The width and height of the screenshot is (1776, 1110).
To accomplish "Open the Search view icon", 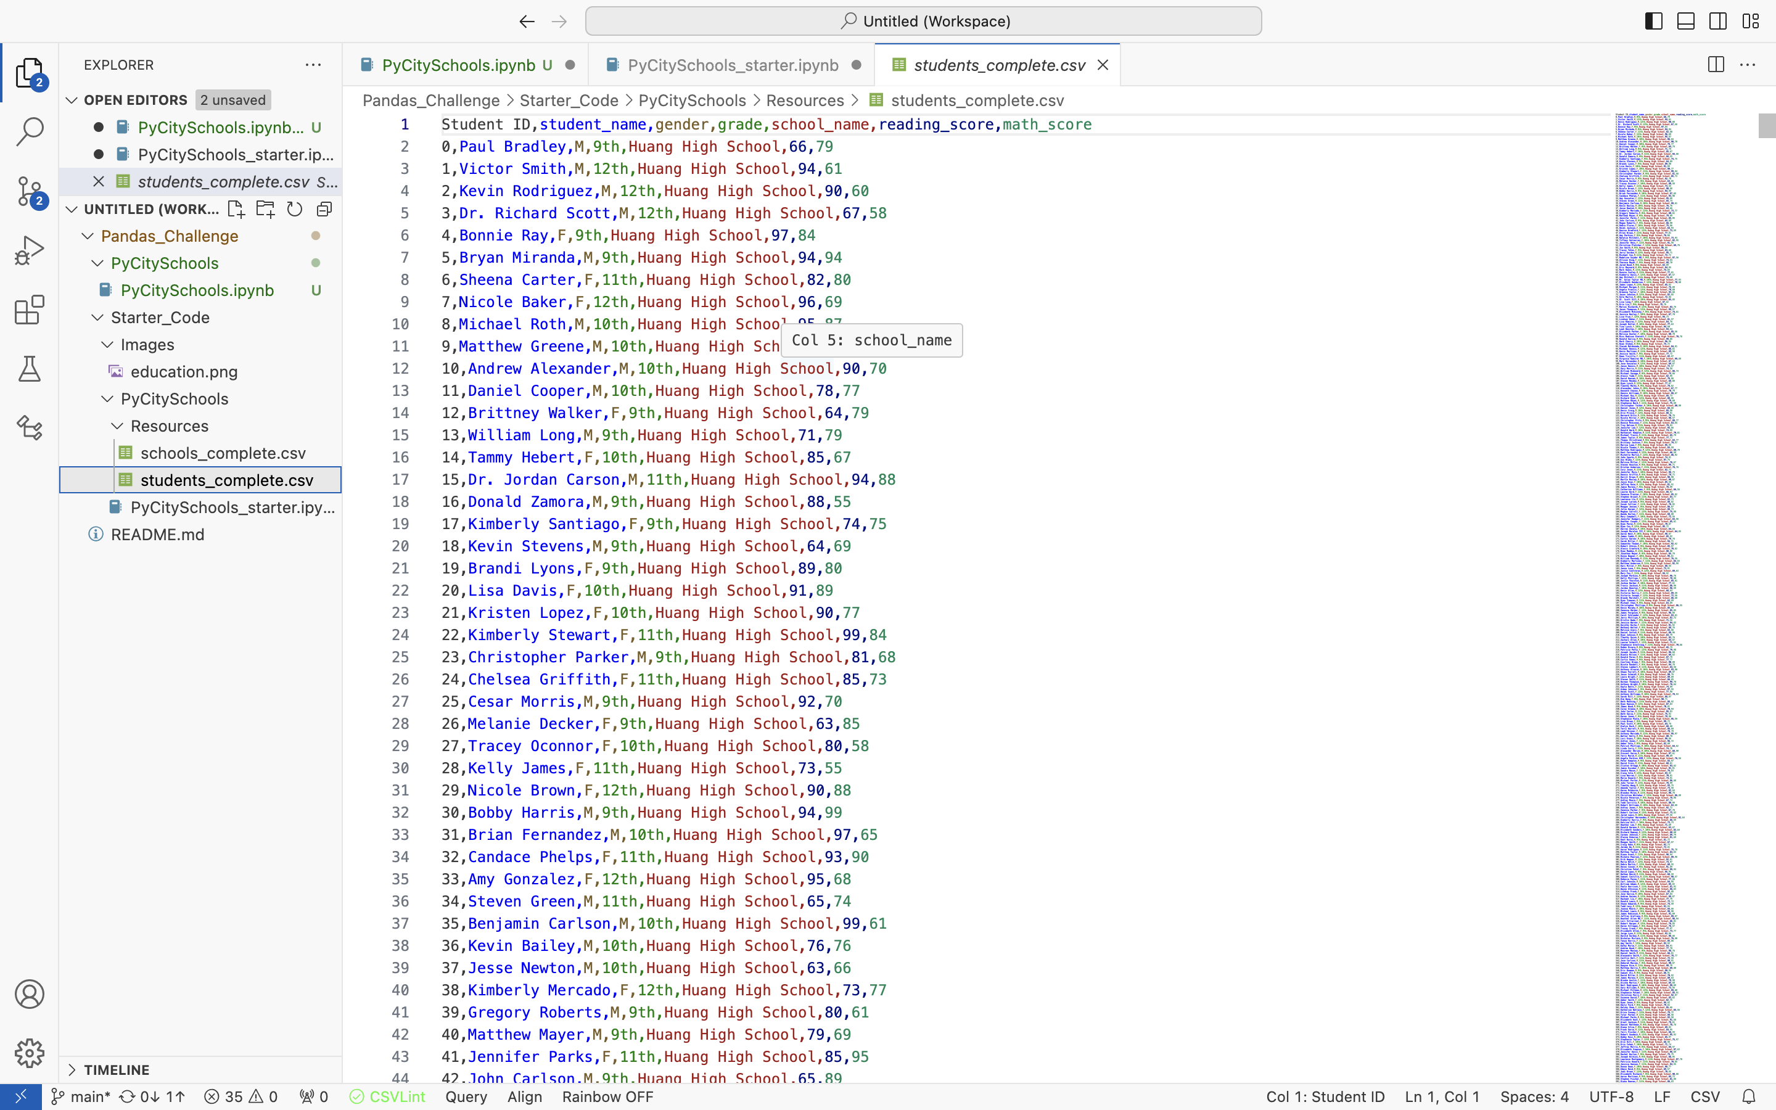I will tap(30, 133).
